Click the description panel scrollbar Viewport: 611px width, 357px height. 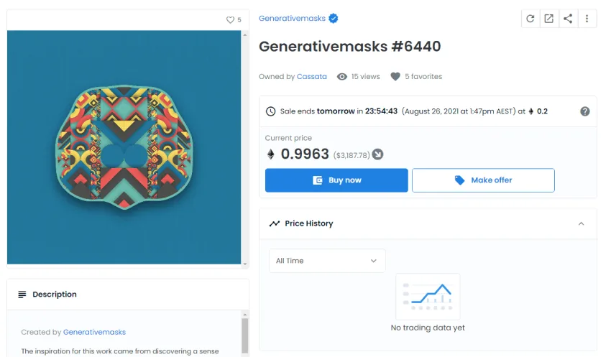(x=244, y=336)
